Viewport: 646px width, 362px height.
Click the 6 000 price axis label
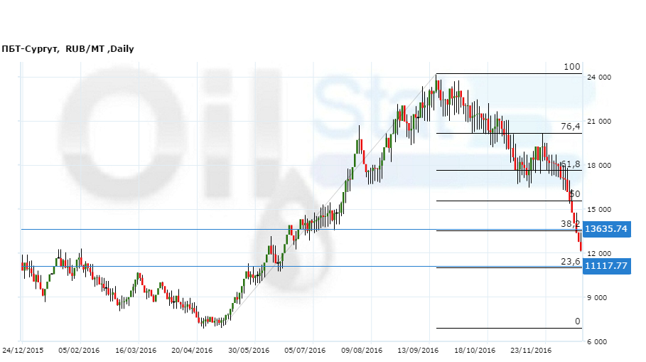(601, 342)
